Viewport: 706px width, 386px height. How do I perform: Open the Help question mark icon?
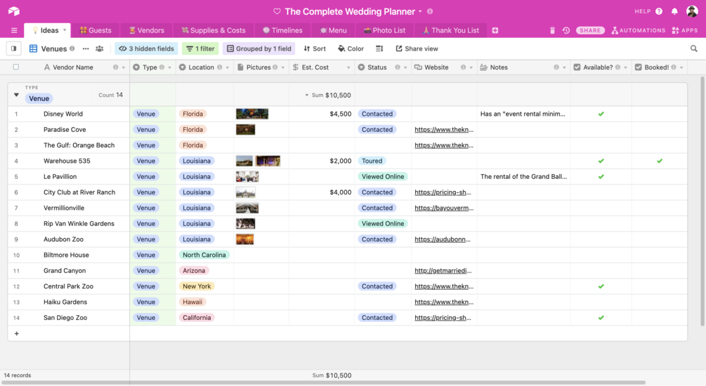click(x=659, y=11)
